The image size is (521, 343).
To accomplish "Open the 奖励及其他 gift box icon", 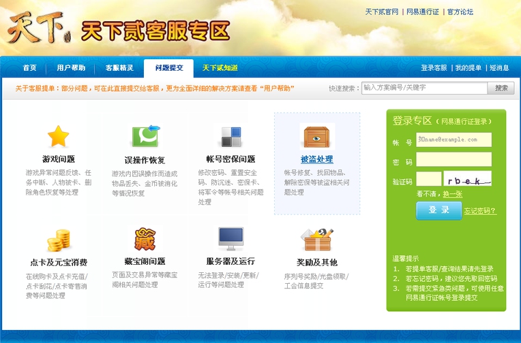I will point(317,240).
